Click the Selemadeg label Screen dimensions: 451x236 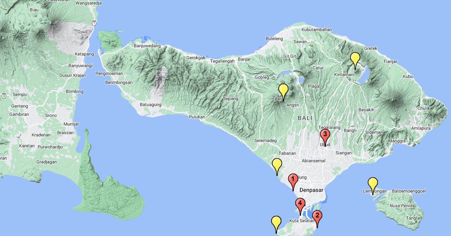(x=265, y=140)
